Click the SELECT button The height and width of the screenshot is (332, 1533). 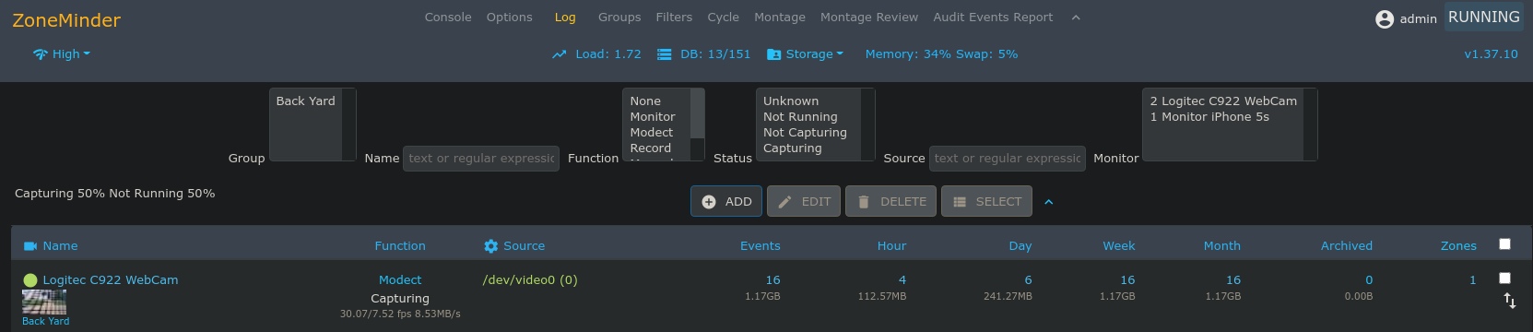pos(987,201)
